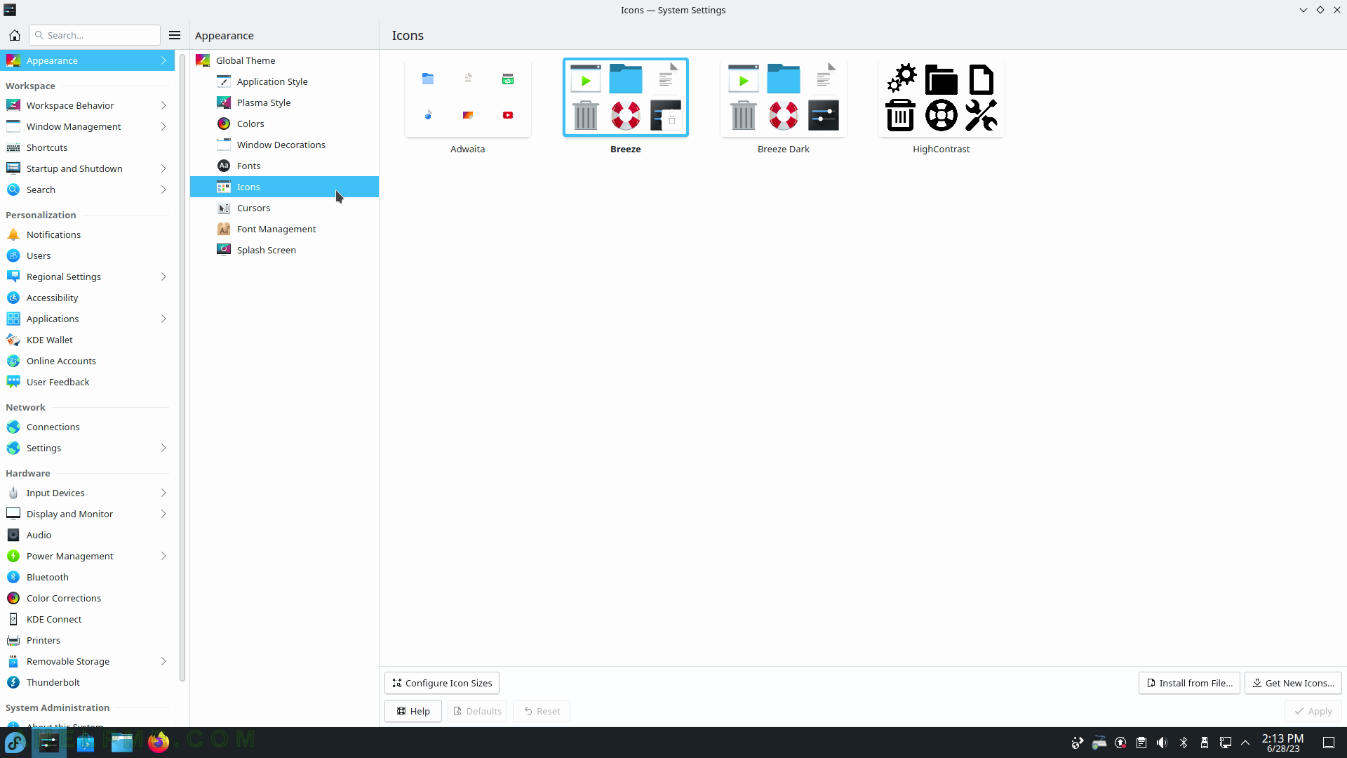The height and width of the screenshot is (758, 1347).
Task: Open the hamburger menu next to search
Action: click(x=175, y=35)
